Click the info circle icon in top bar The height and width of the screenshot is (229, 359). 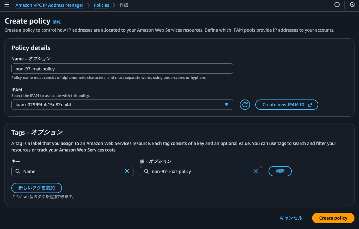tap(337, 5)
